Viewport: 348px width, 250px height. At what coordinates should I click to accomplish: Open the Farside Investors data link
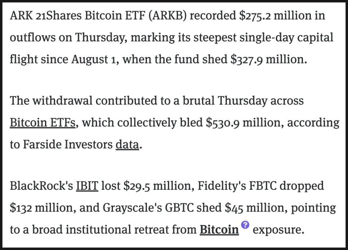[x=127, y=145]
